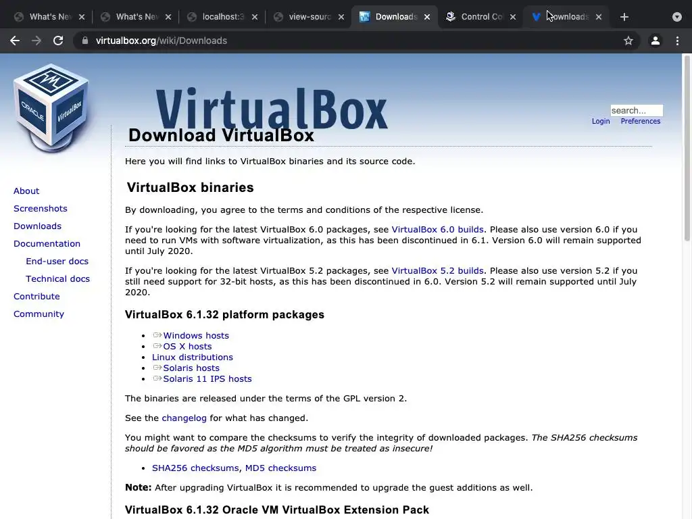The height and width of the screenshot is (519, 692).
Task: Click the external-link arrow icon beside Windows hosts
Action: coord(157,335)
